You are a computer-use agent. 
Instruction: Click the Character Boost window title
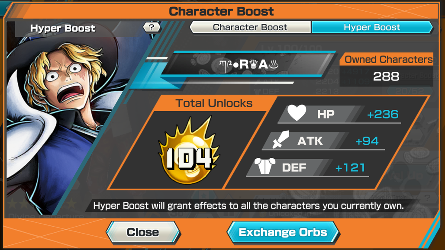(221, 11)
